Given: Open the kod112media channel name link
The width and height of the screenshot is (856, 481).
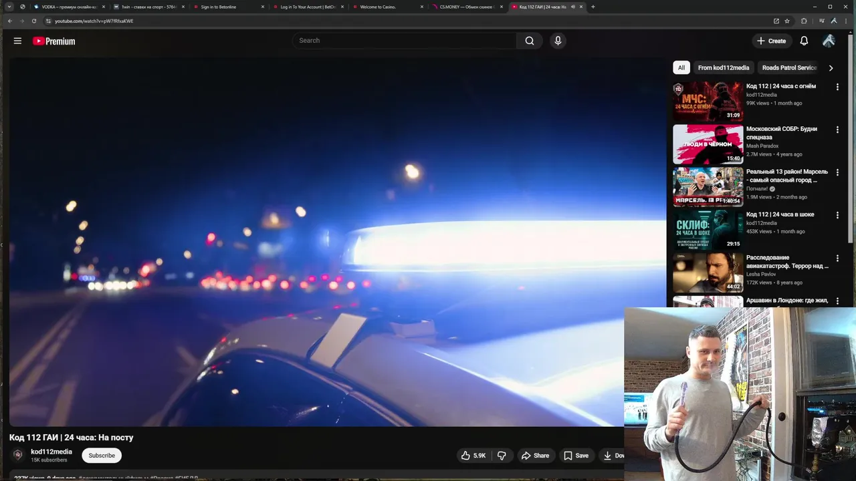Looking at the screenshot, I should coord(51,452).
